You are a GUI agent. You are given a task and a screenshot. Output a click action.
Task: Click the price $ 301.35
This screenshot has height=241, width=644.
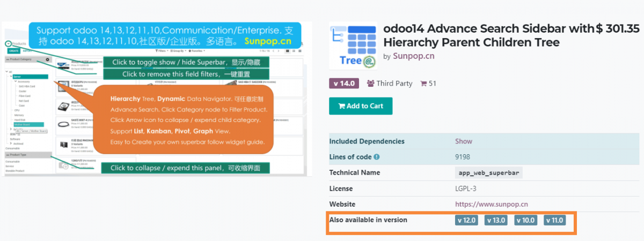(x=618, y=29)
